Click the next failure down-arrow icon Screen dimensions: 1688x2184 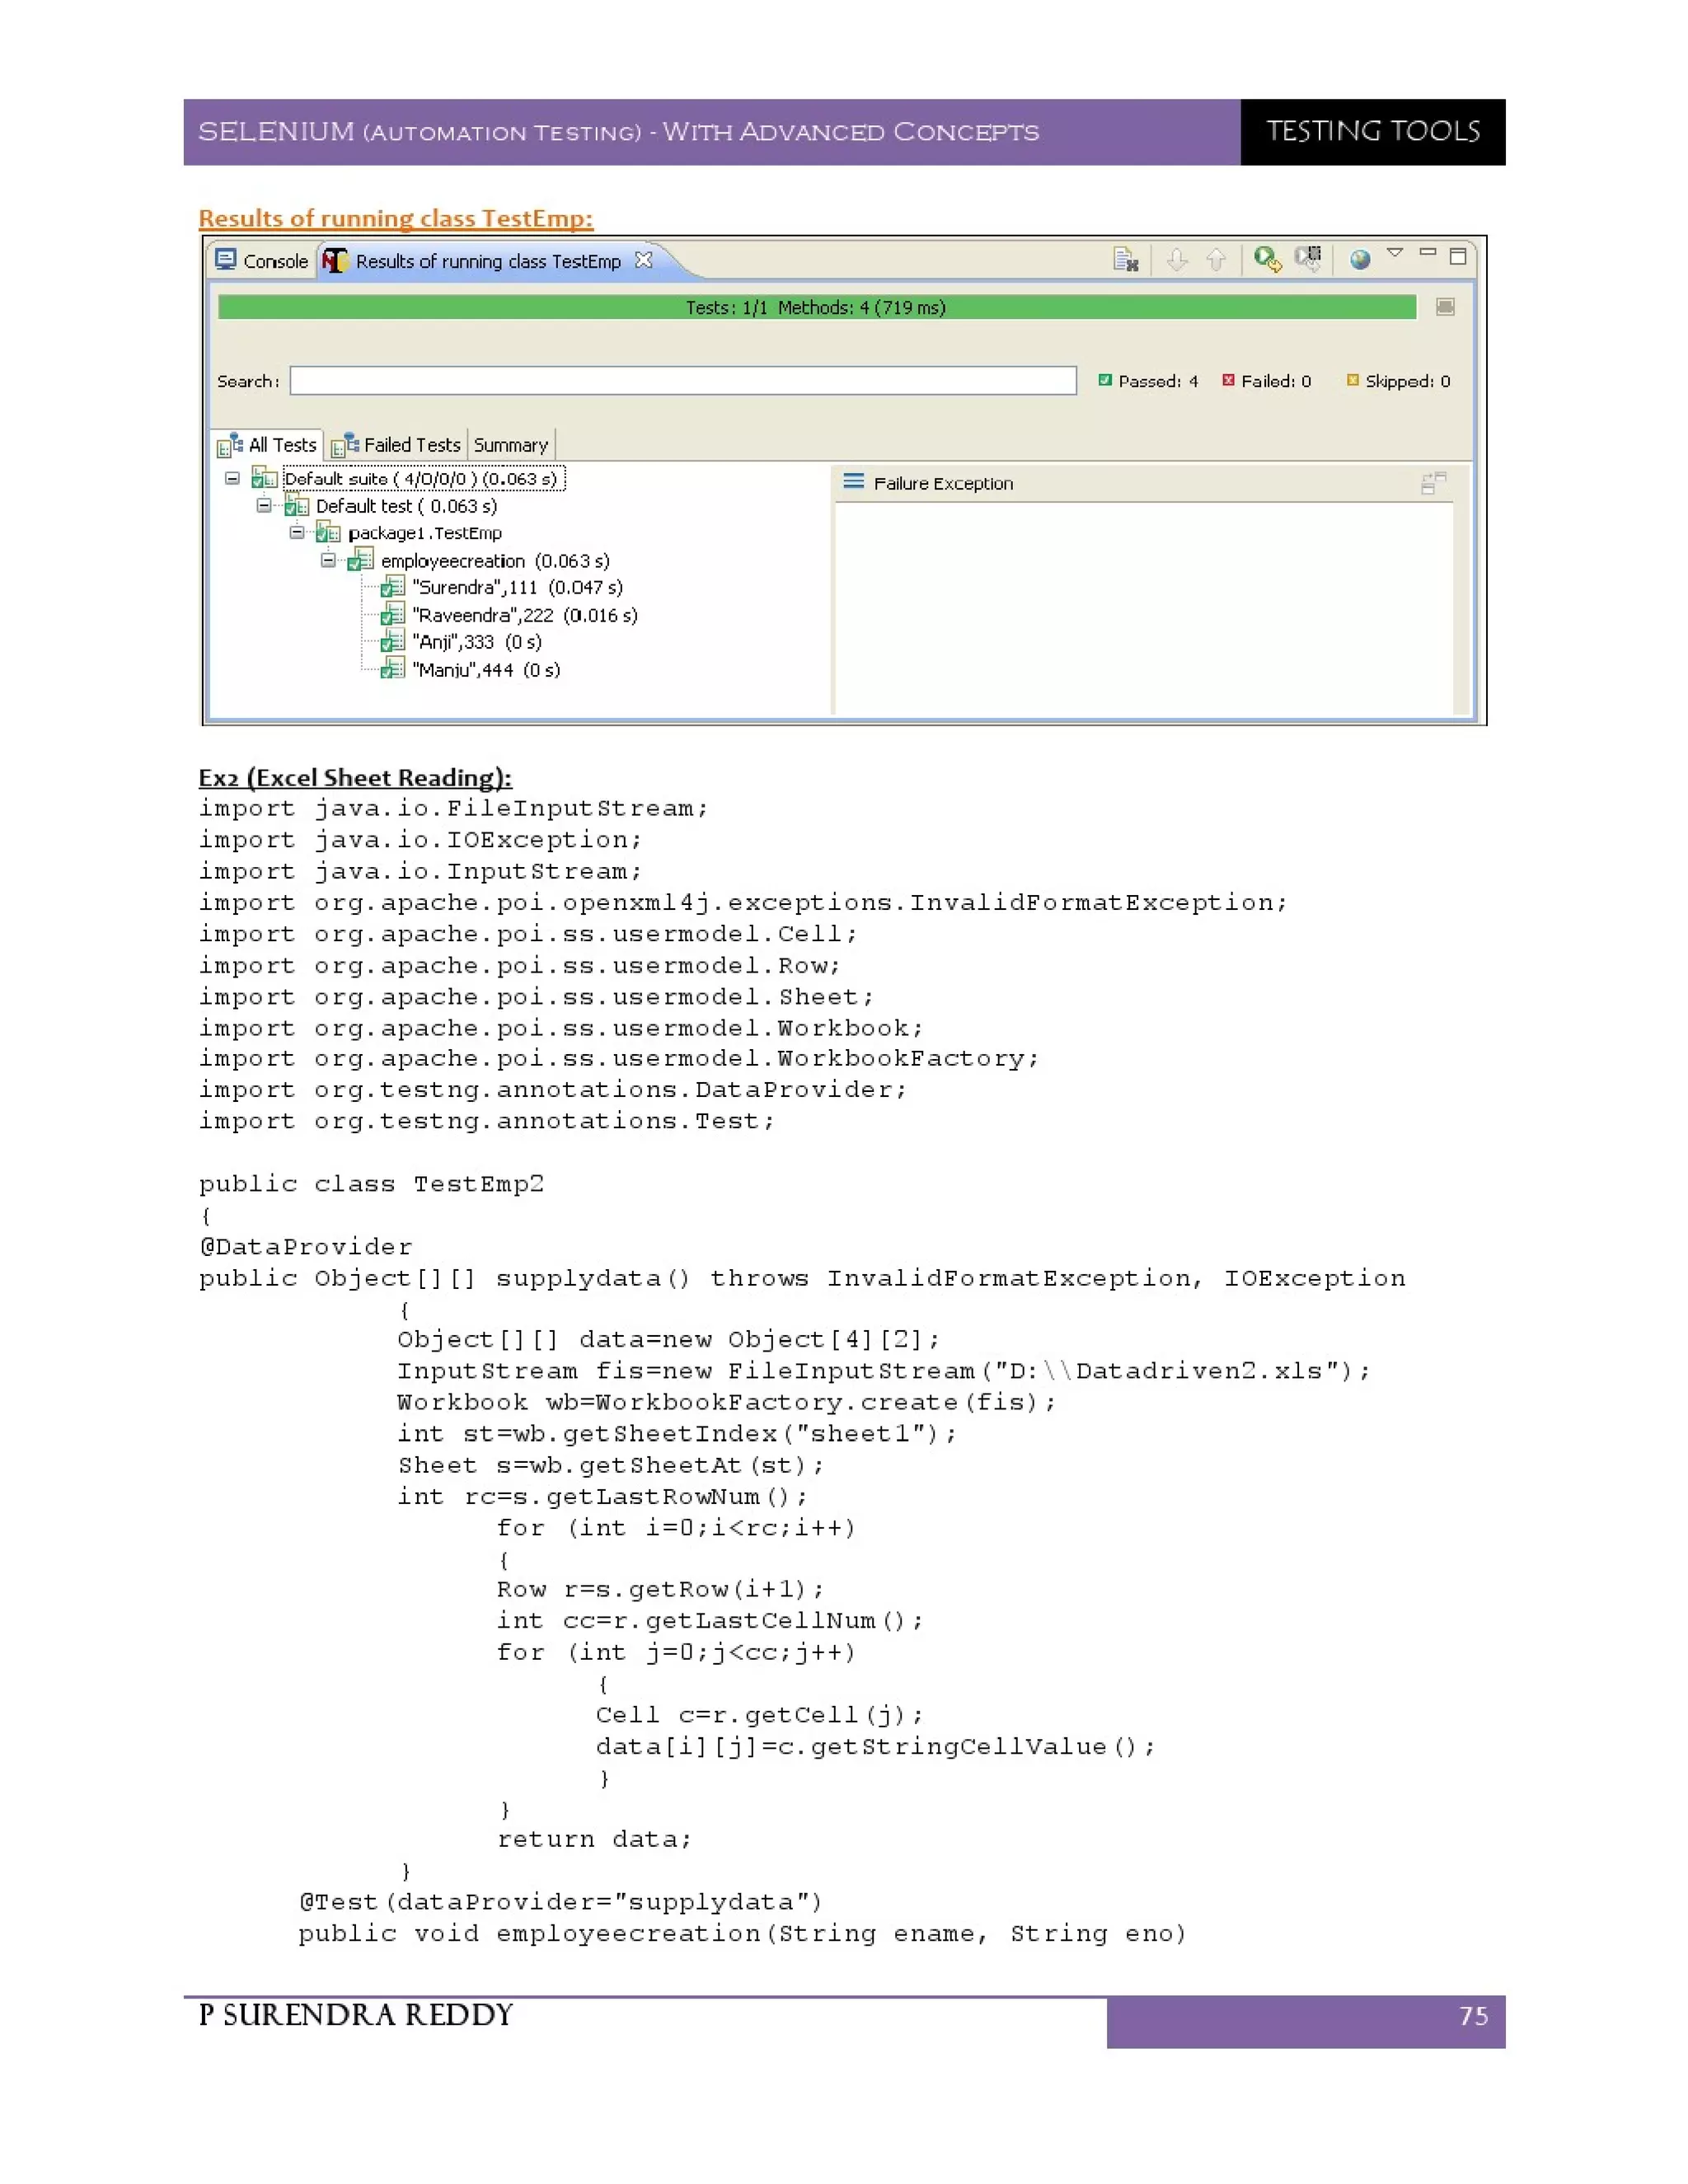pos(1177,260)
